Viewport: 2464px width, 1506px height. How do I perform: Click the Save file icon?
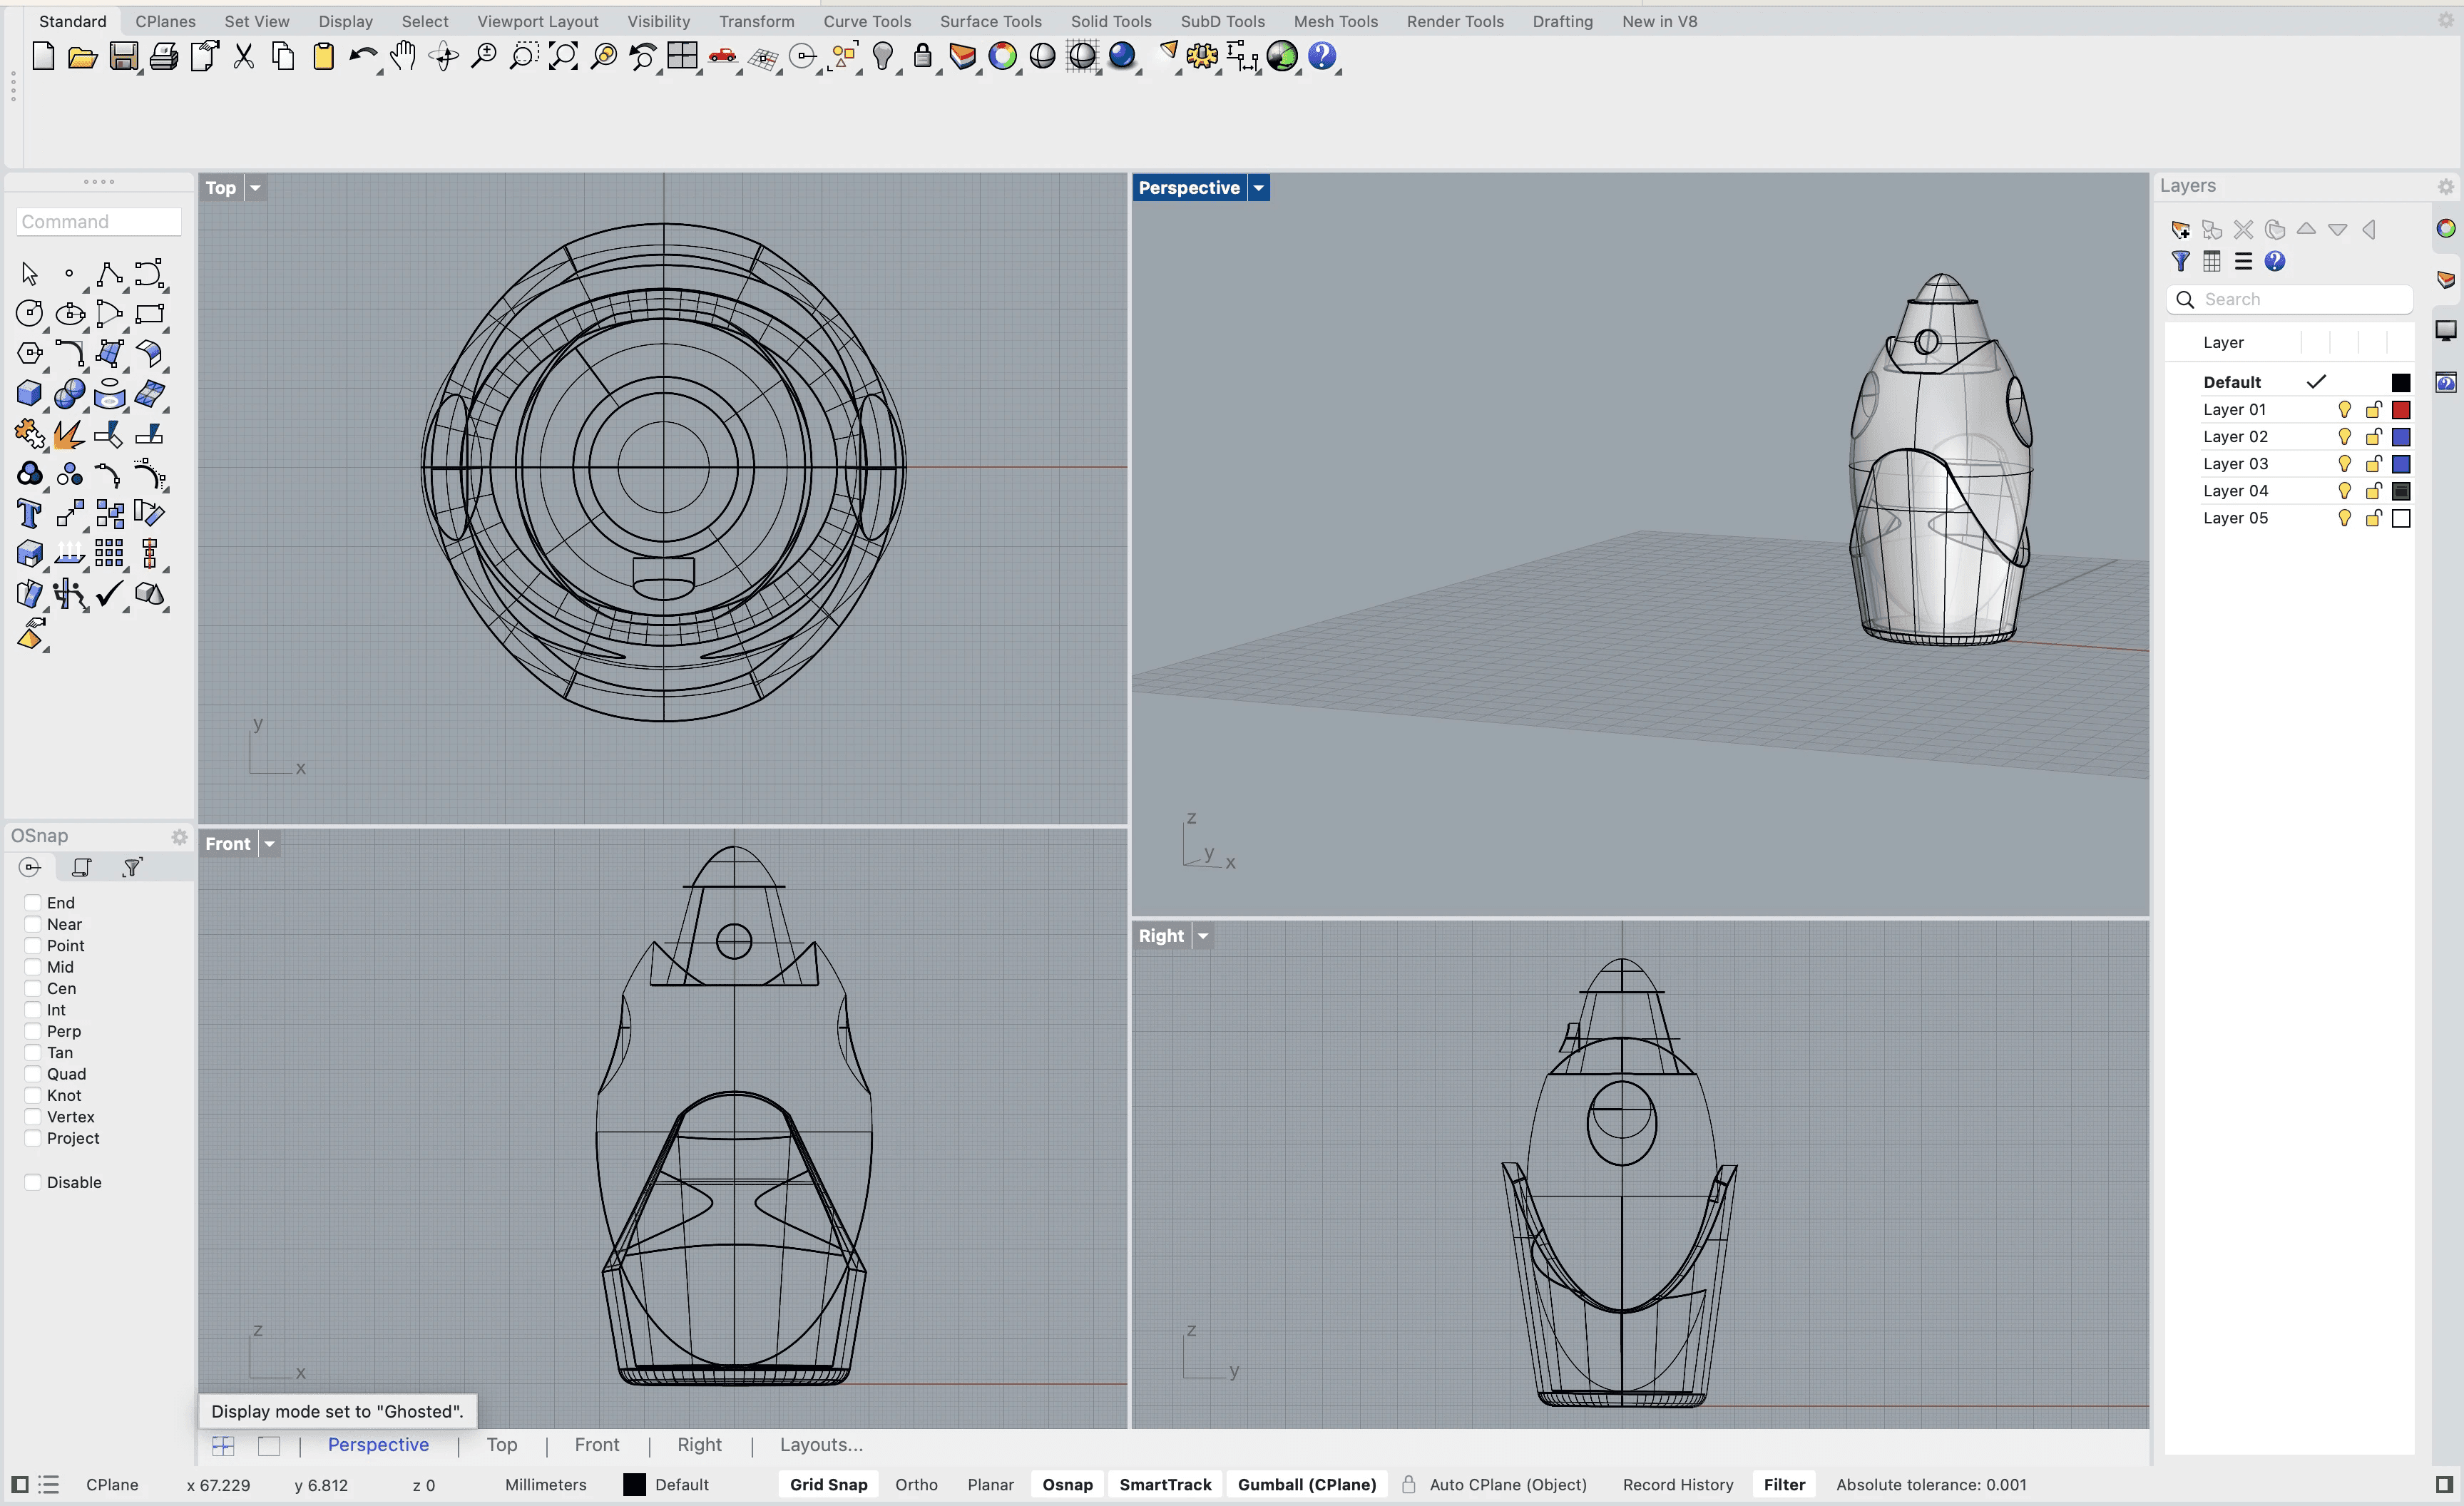[123, 57]
